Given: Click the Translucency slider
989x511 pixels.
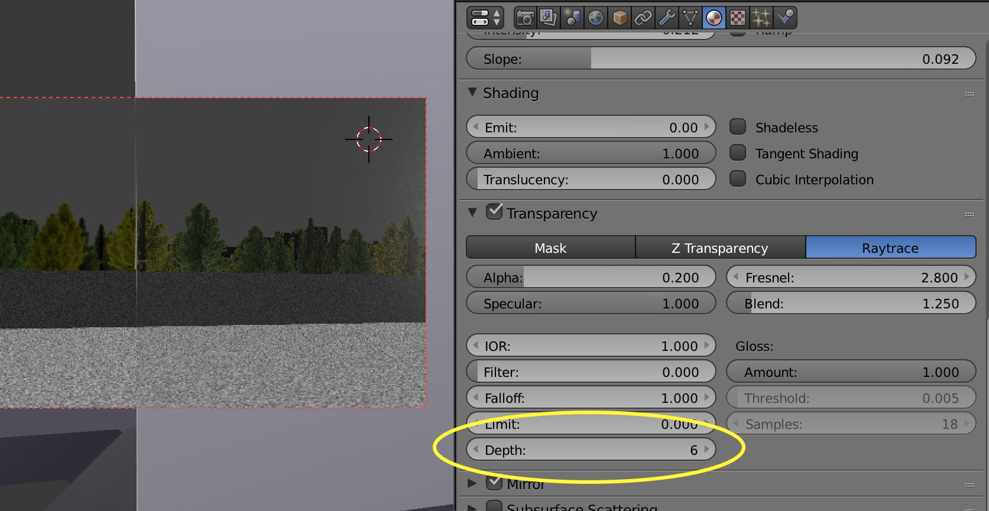Looking at the screenshot, I should 591,179.
